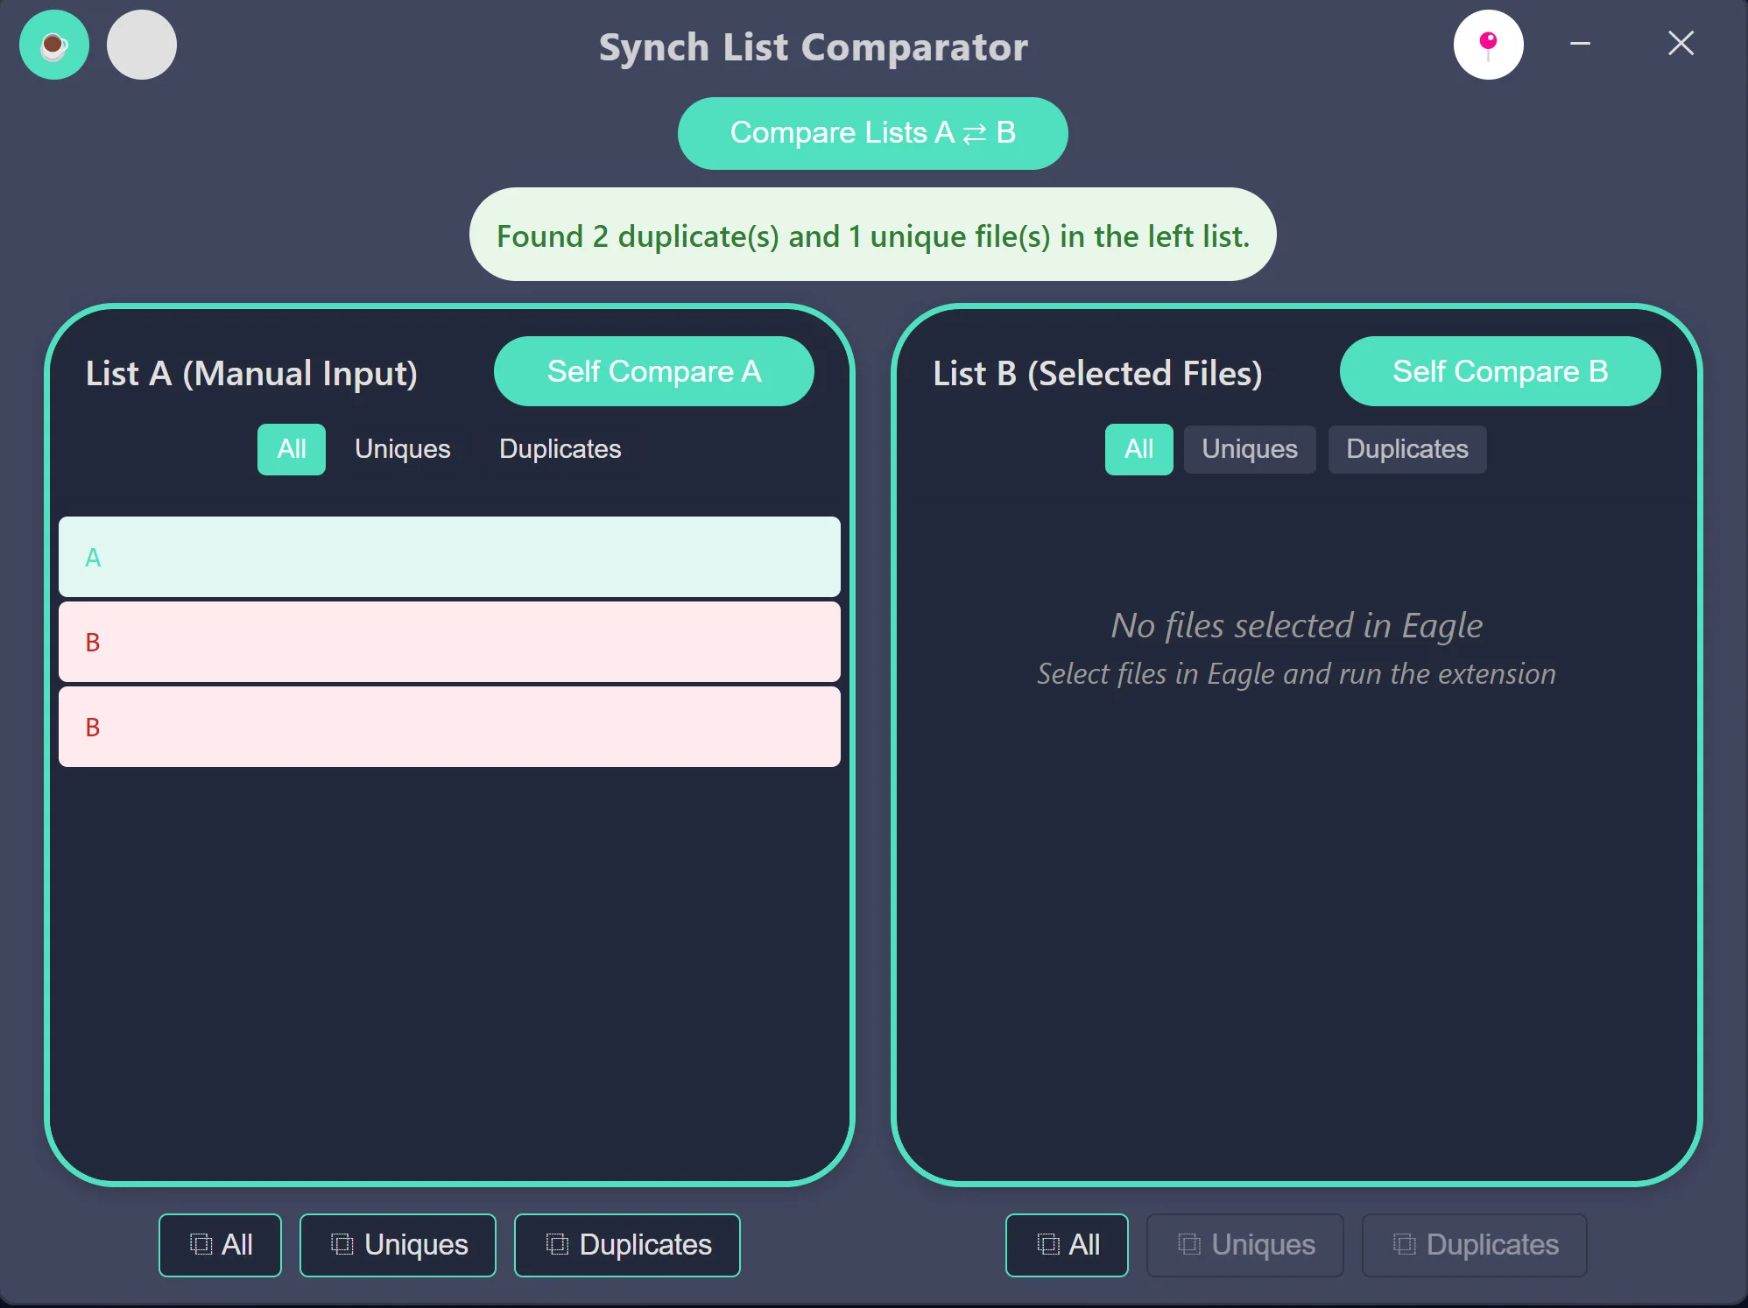Switch List B filter to Uniques

point(1249,449)
